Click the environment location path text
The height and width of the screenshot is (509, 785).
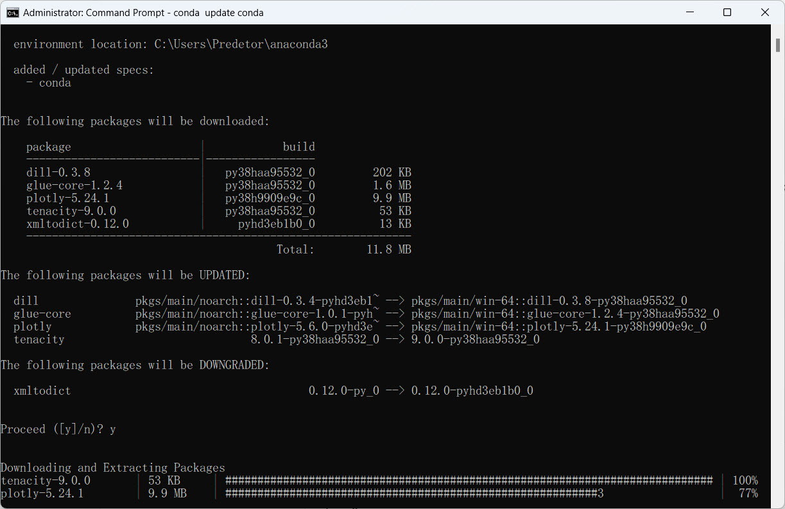point(241,44)
